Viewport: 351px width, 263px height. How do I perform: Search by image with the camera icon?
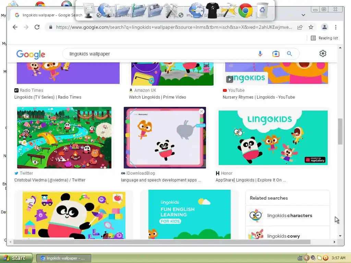pos(276,54)
